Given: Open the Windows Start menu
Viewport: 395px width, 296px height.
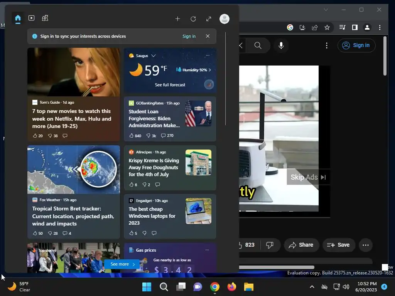Looking at the screenshot, I should pos(147,287).
